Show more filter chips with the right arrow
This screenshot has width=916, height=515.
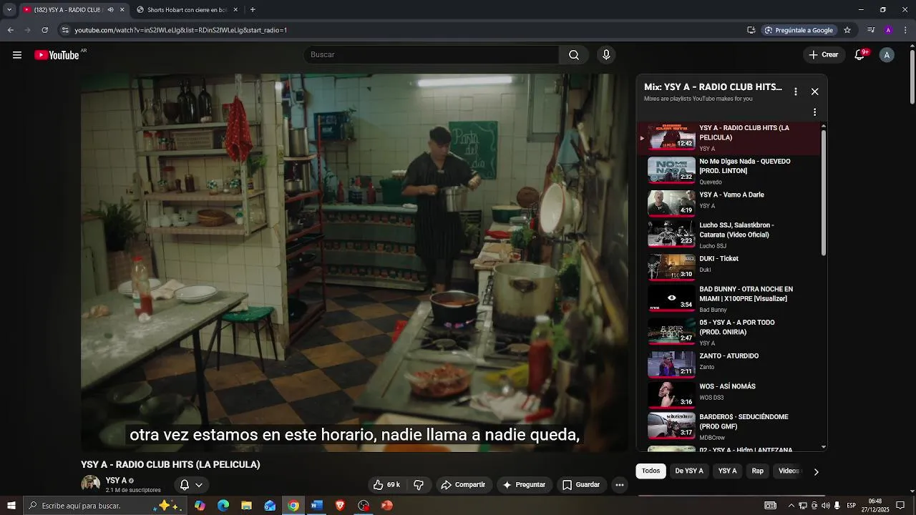pyautogui.click(x=816, y=471)
